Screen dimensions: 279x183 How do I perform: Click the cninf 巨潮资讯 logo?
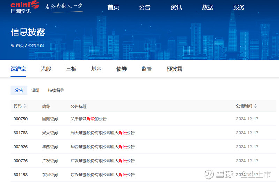point(25,7)
